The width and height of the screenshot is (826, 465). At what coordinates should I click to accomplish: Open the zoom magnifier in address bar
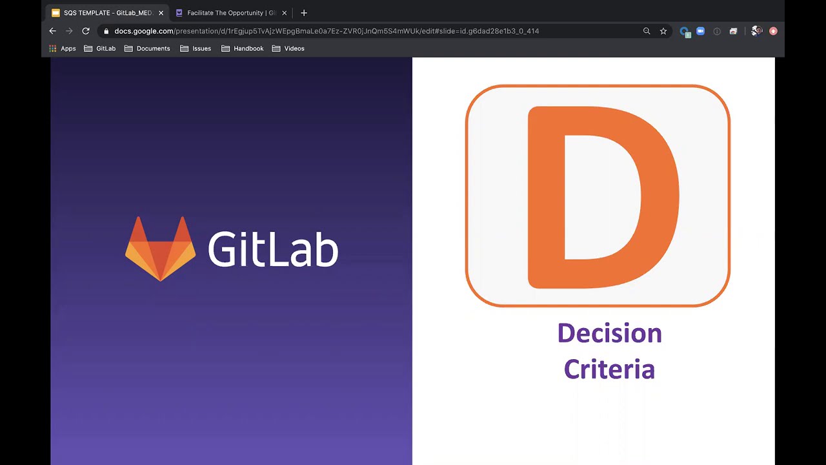click(x=647, y=31)
